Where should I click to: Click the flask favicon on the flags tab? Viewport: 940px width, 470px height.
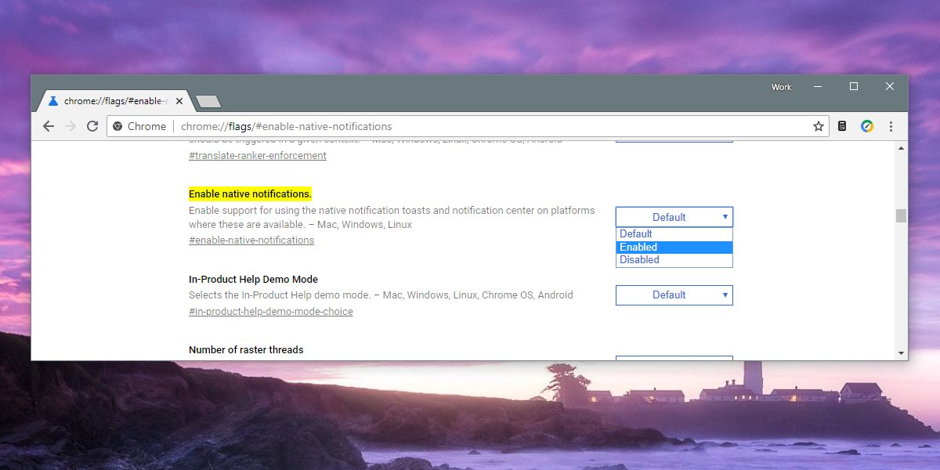tap(53, 102)
